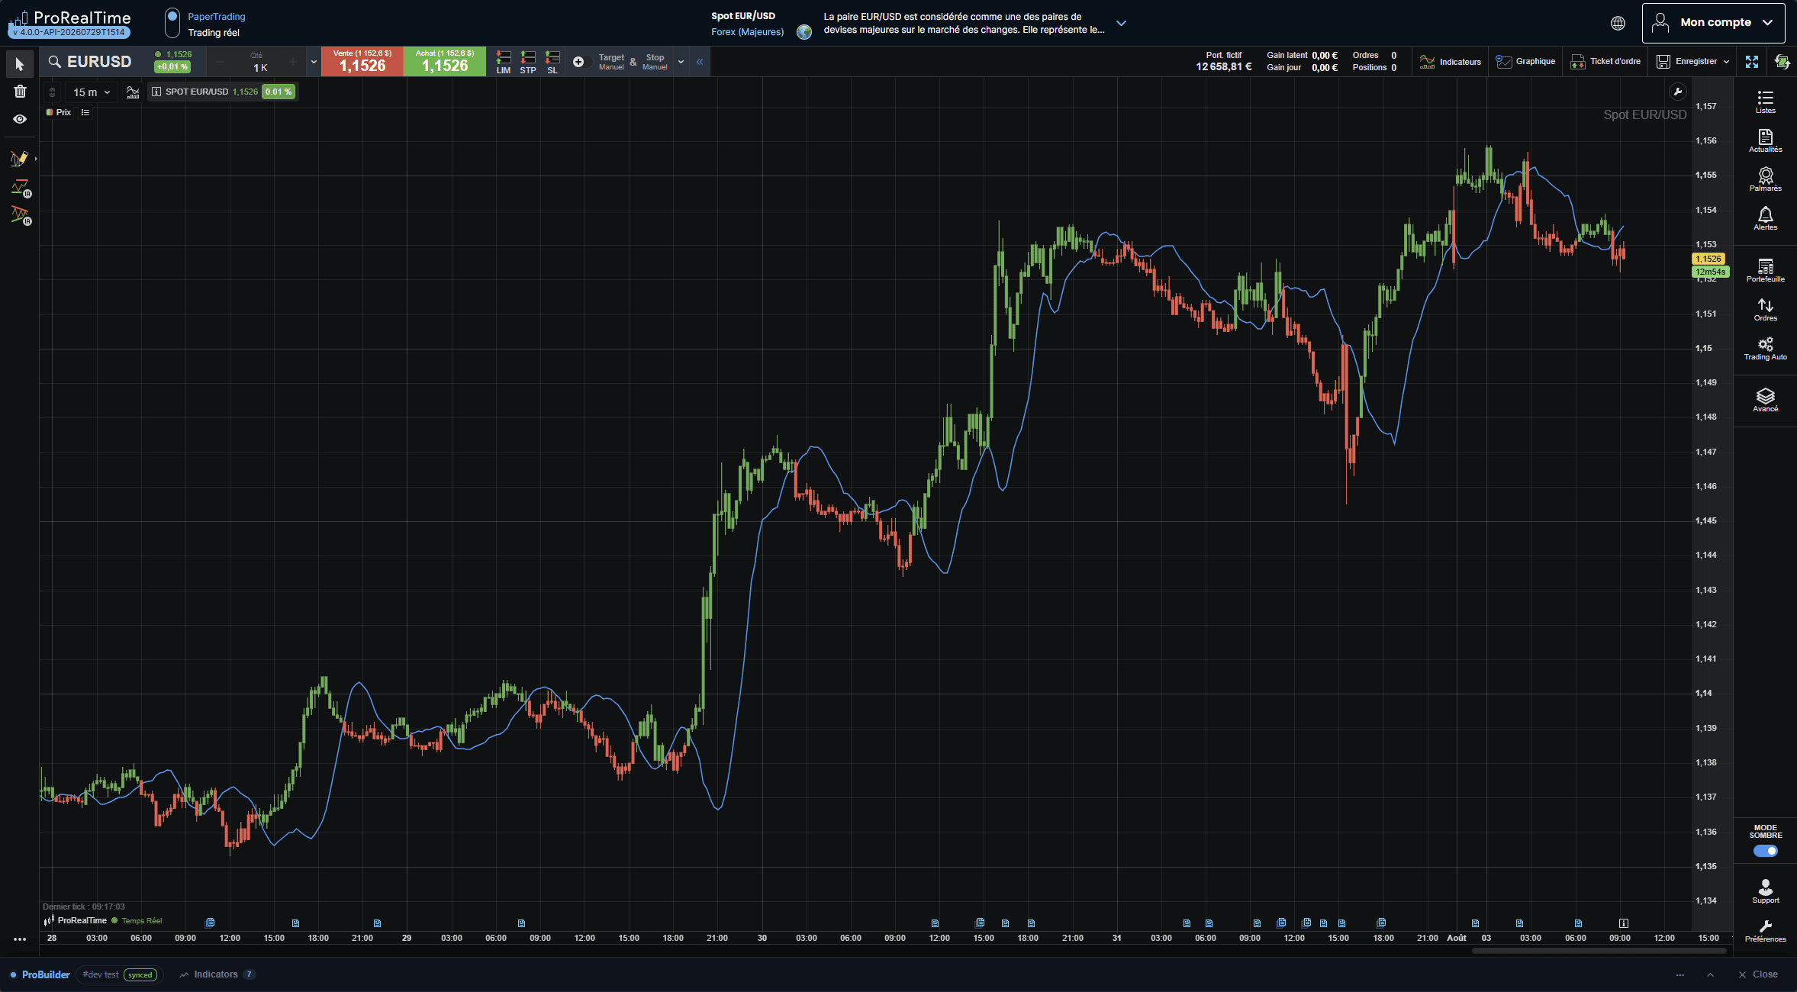
Task: Close the ProBuilder bottom panel
Action: (1758, 974)
